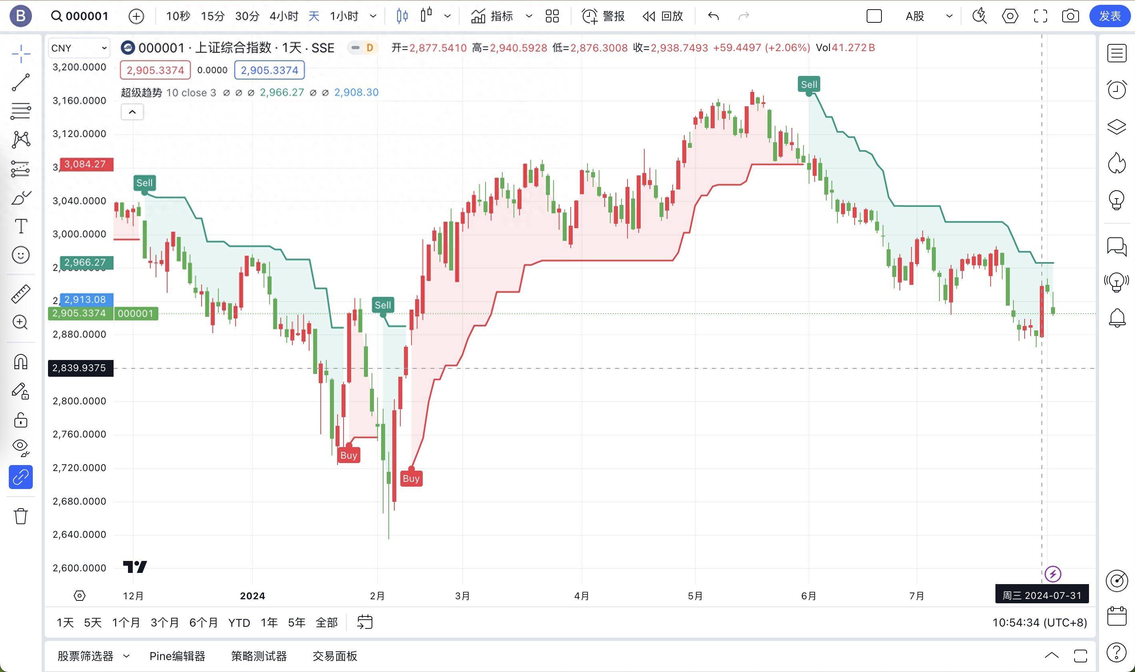
Task: Open the emoji icons tool
Action: tap(21, 255)
